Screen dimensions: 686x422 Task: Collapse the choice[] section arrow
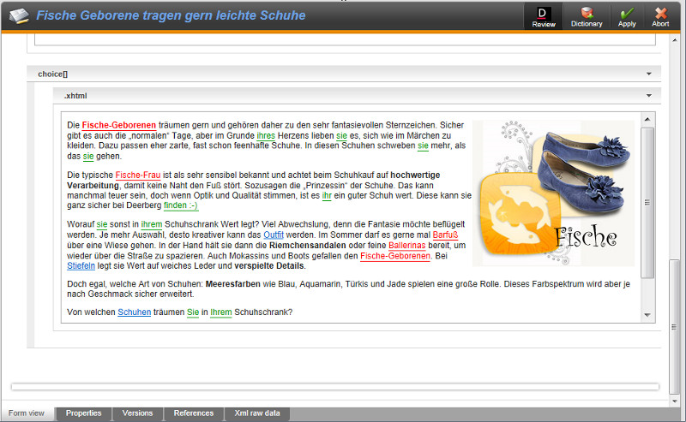coord(648,74)
